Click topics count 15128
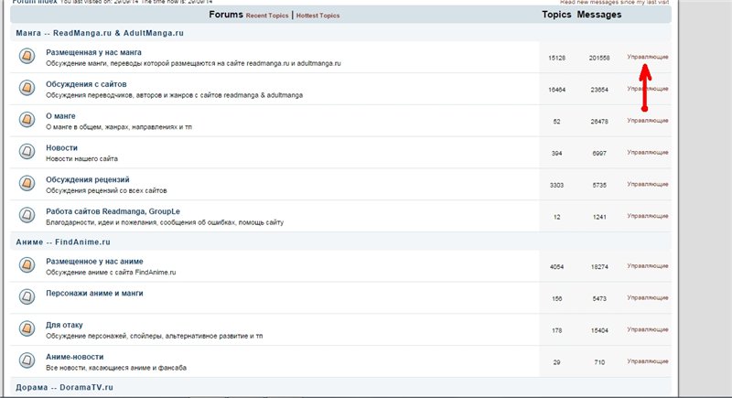Screen dimensions: 732x398 click(x=556, y=58)
